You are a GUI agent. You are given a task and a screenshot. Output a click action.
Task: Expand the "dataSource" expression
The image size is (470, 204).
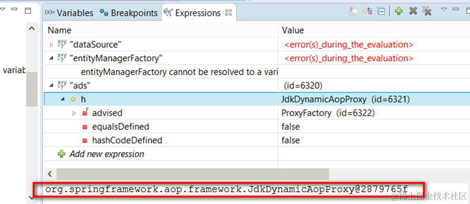(51, 45)
